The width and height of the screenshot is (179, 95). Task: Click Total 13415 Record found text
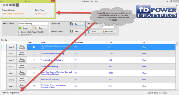14,14
